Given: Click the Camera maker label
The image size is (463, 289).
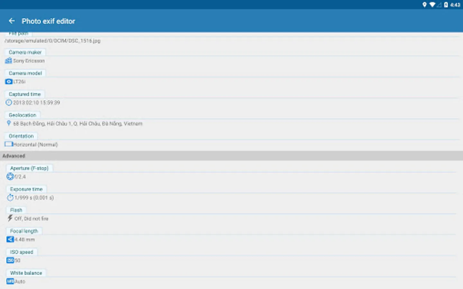Looking at the screenshot, I should 25,52.
